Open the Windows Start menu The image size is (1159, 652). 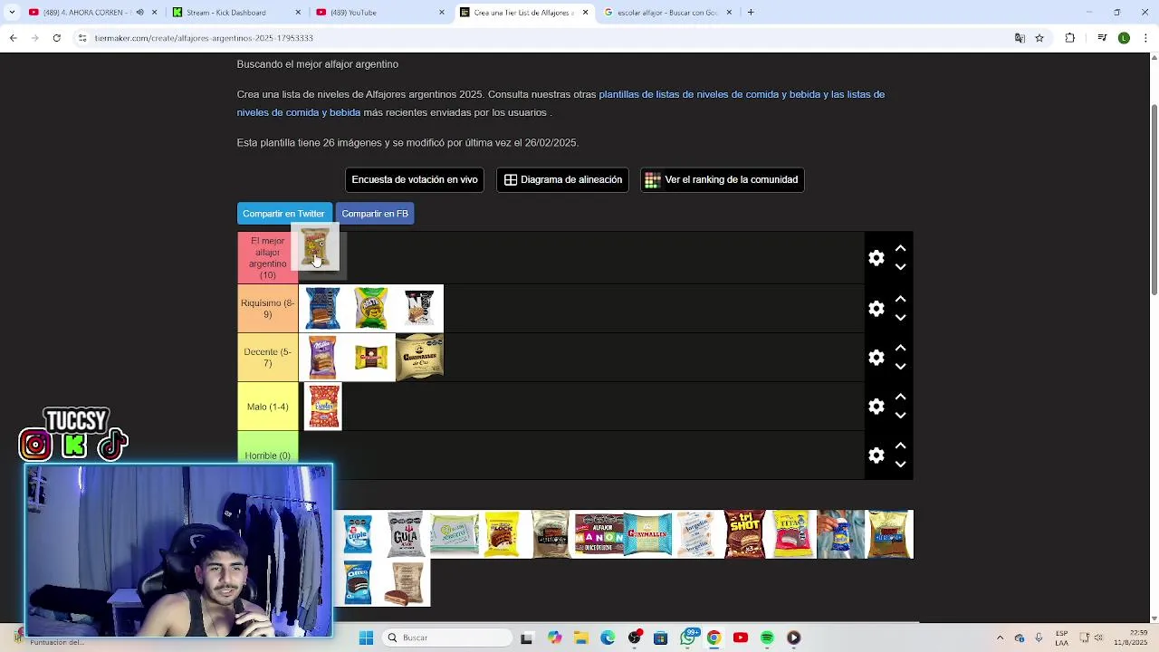[x=366, y=638]
